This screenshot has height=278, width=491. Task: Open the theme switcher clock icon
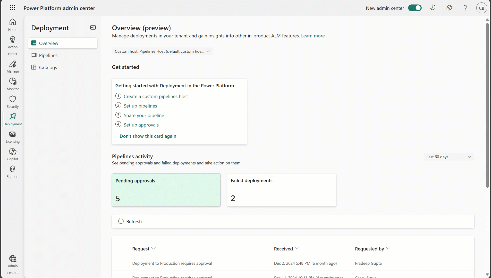[433, 8]
